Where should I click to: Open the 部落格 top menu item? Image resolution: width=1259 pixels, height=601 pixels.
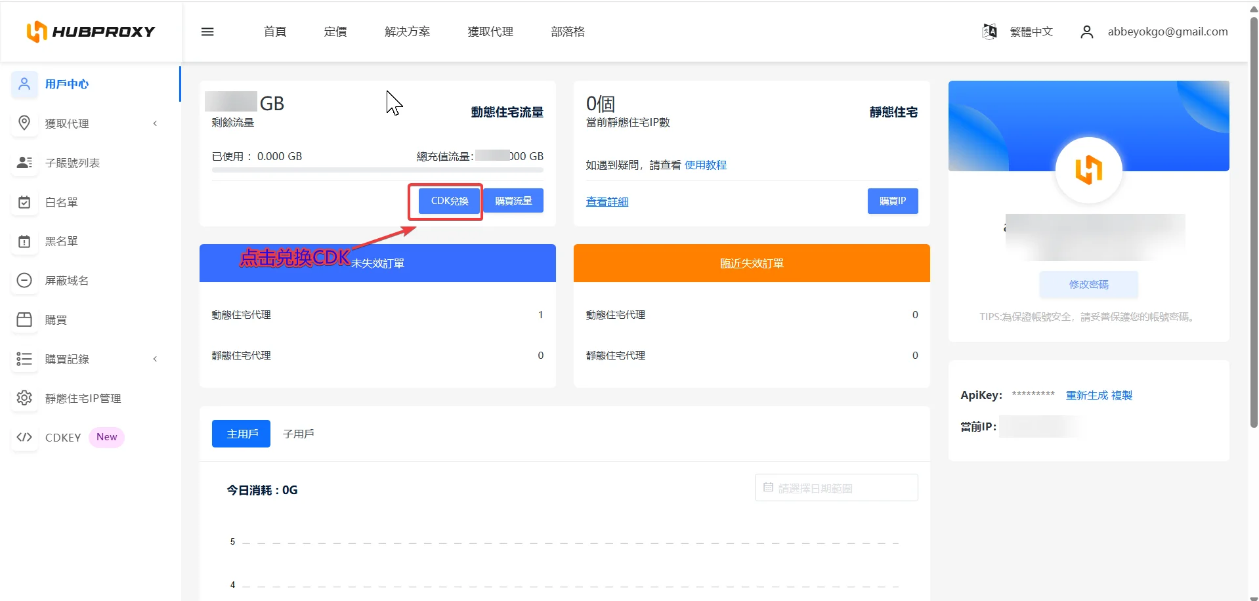click(568, 31)
